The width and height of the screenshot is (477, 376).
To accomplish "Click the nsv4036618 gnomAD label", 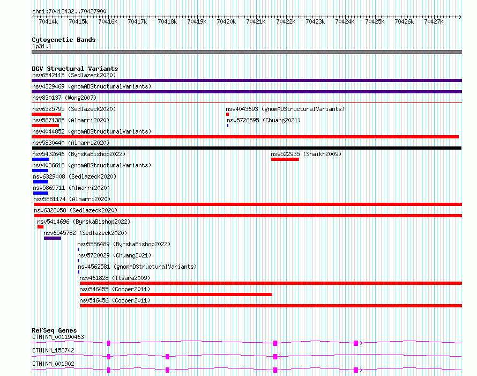I will (x=92, y=165).
